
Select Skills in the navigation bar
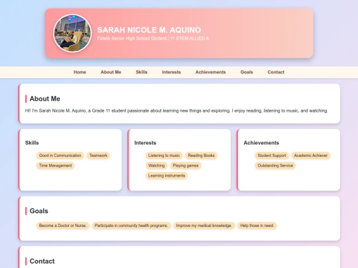coord(141,72)
